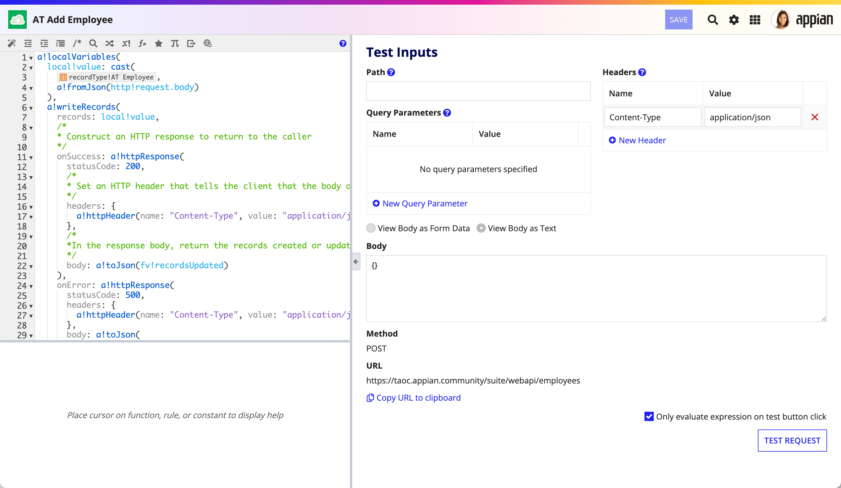
Task: Collapse code fold arrow on line 1
Action: [31, 58]
